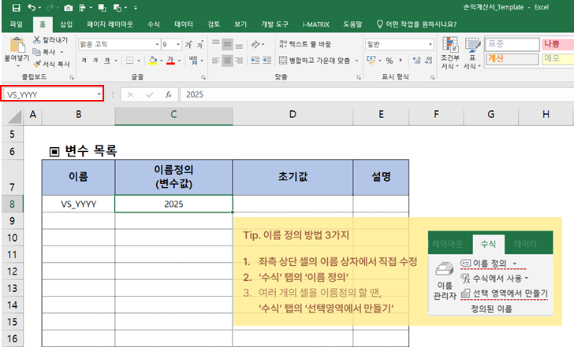Click the camera icon in quick access toolbar

69,8
